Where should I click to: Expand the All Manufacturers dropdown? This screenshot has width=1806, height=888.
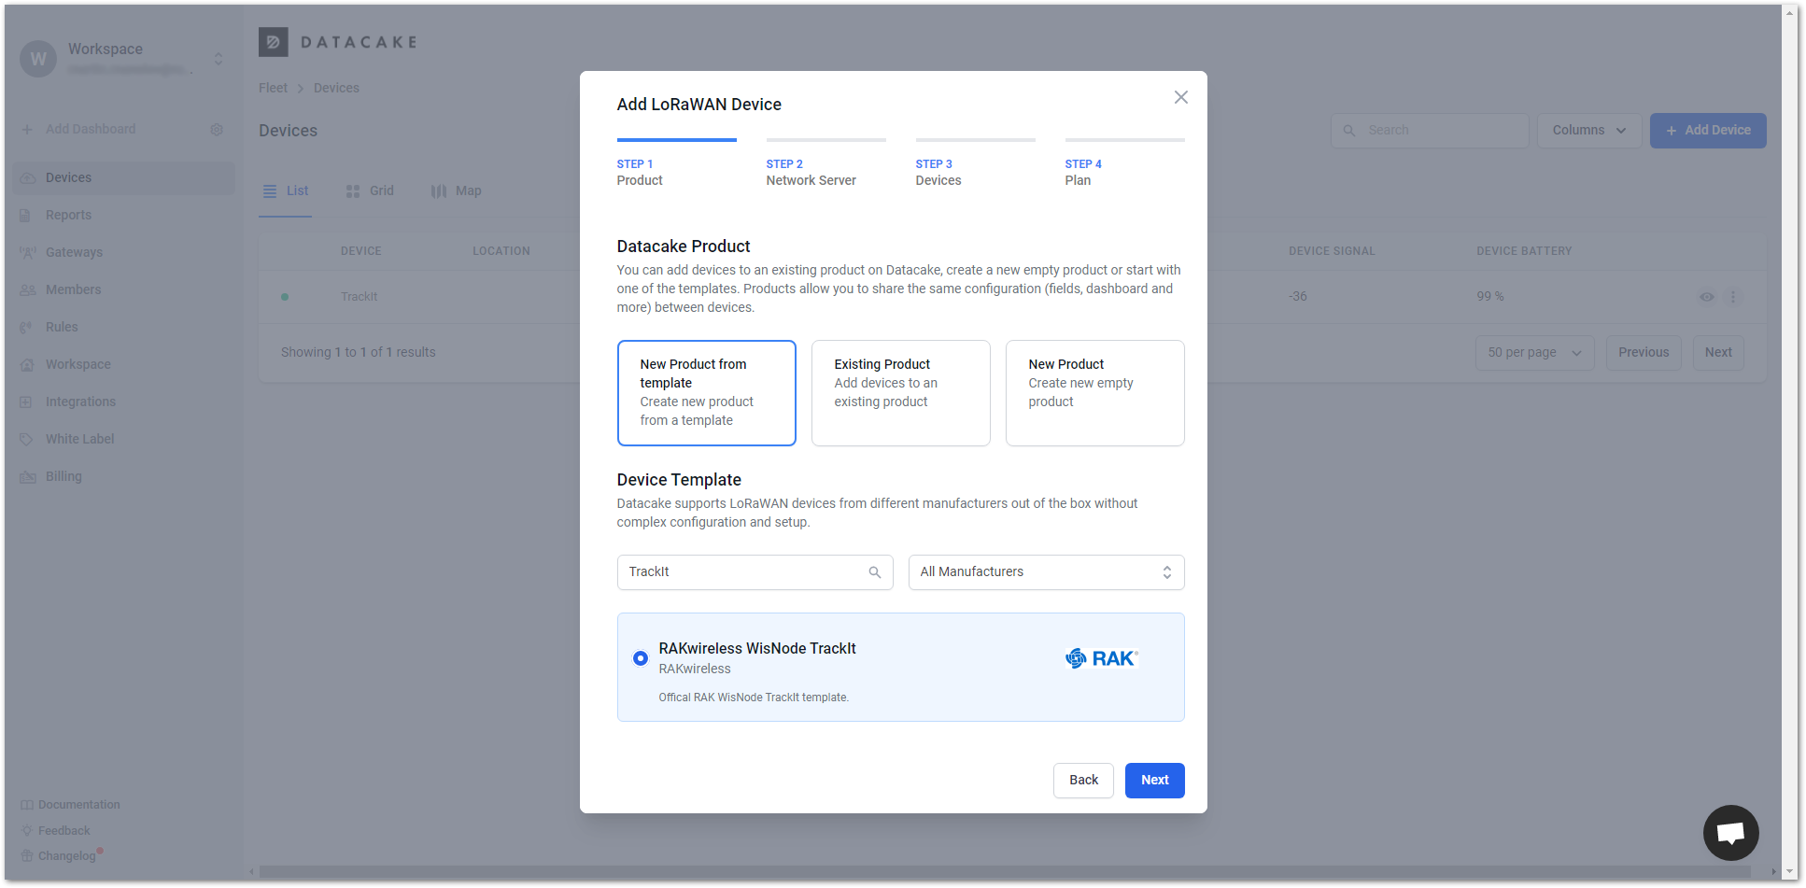[1045, 572]
